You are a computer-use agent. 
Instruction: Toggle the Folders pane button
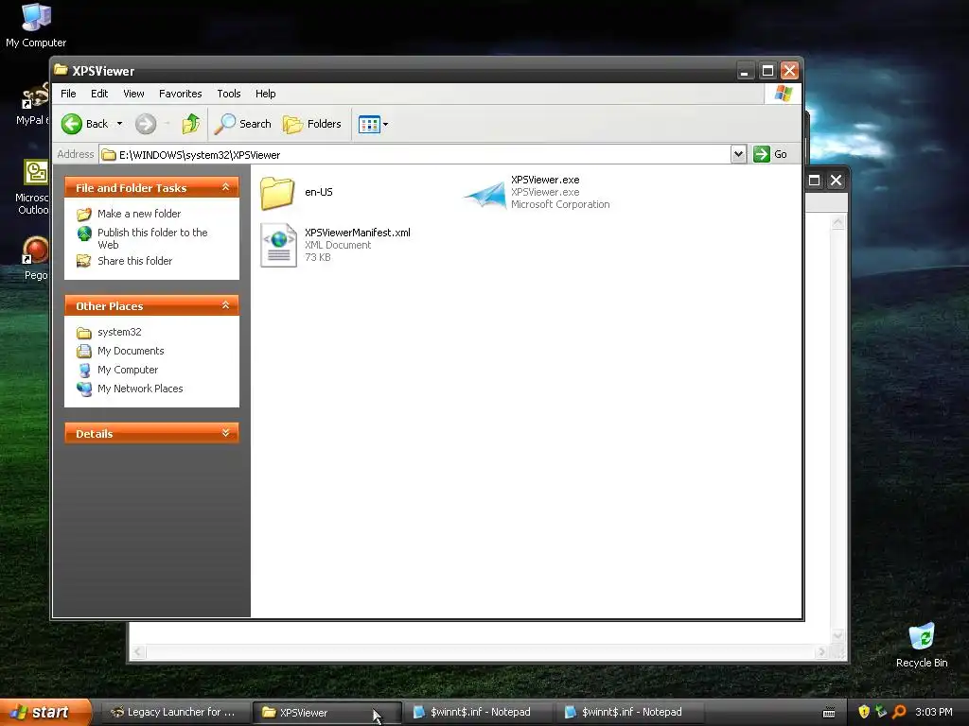click(312, 124)
